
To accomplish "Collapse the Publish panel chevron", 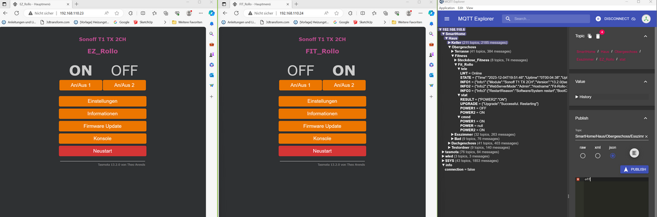I will coord(646,118).
